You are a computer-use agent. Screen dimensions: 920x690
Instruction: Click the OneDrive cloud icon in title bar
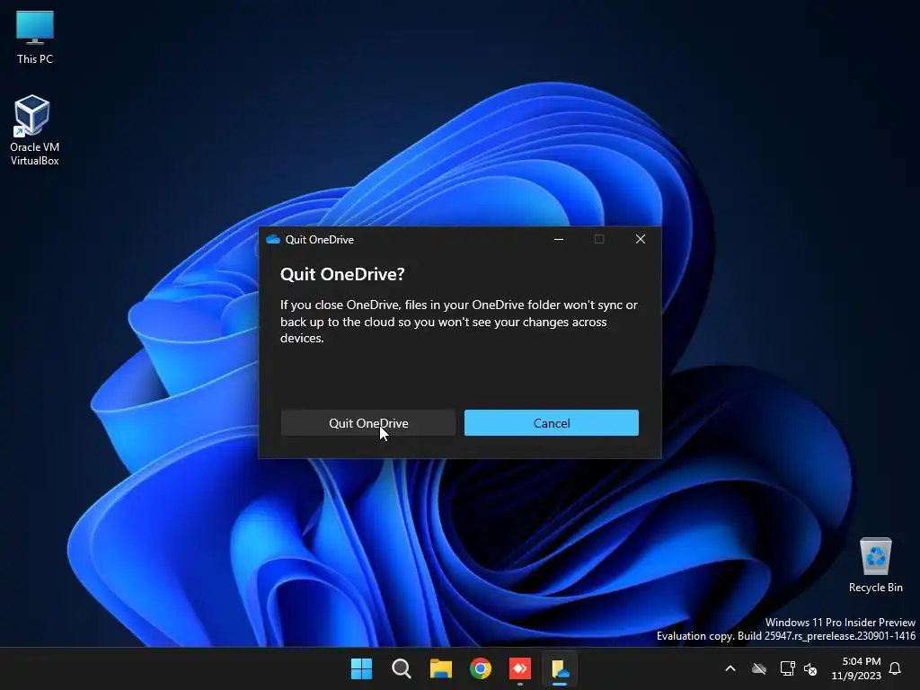[x=273, y=239]
